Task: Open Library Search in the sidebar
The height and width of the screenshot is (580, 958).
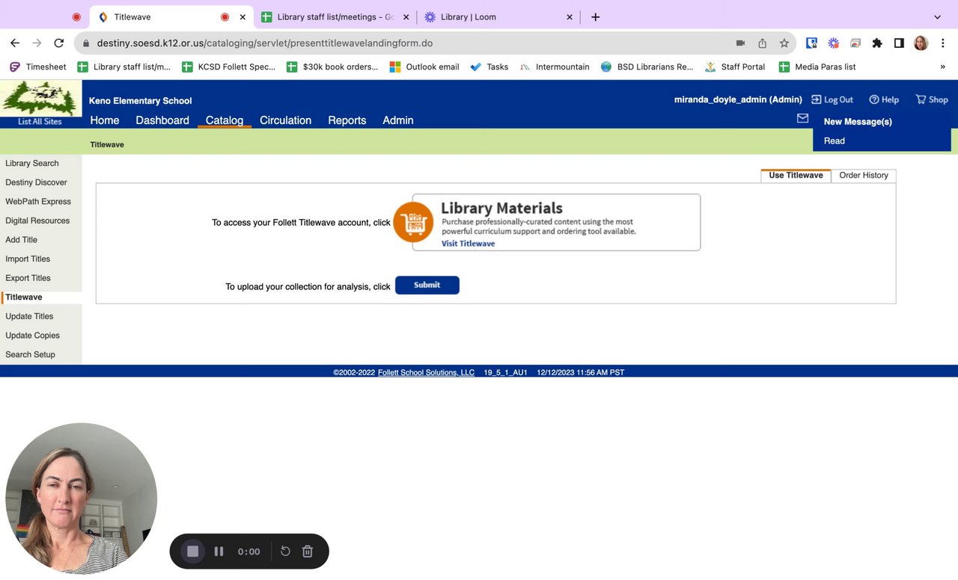Action: click(x=32, y=163)
